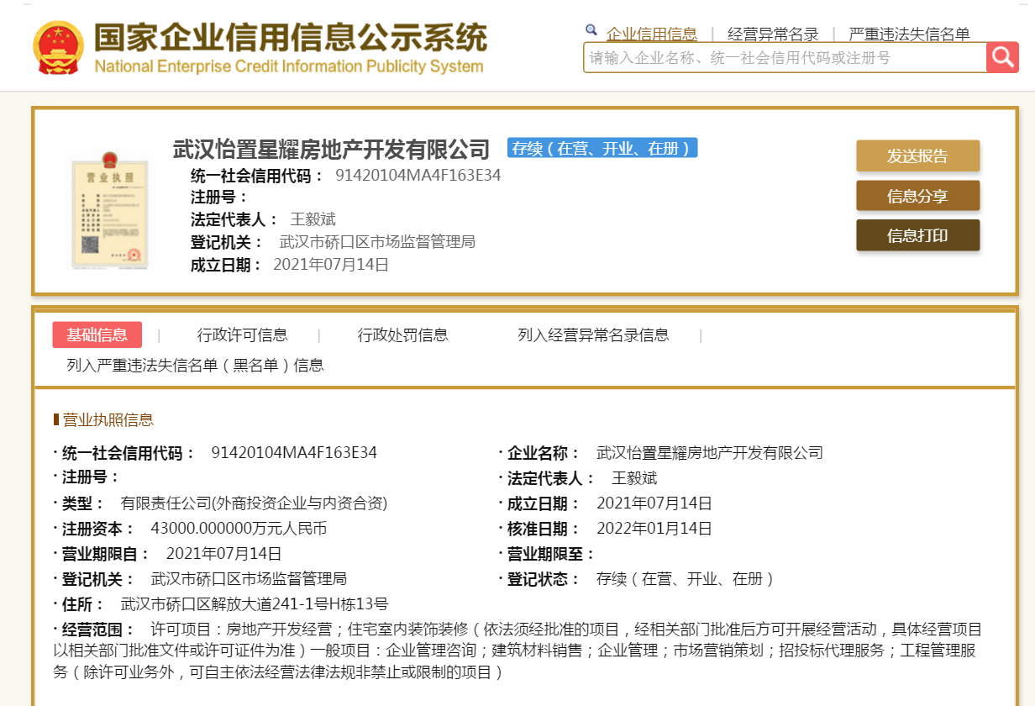This screenshot has height=706, width=1035.
Task: Click the 信息分享 button
Action: click(x=917, y=196)
